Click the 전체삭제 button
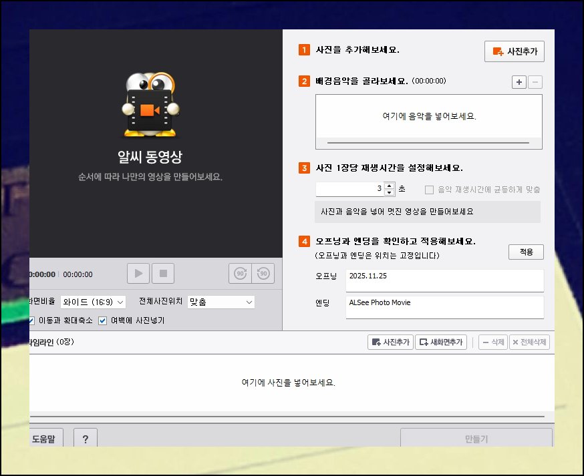 click(x=529, y=342)
